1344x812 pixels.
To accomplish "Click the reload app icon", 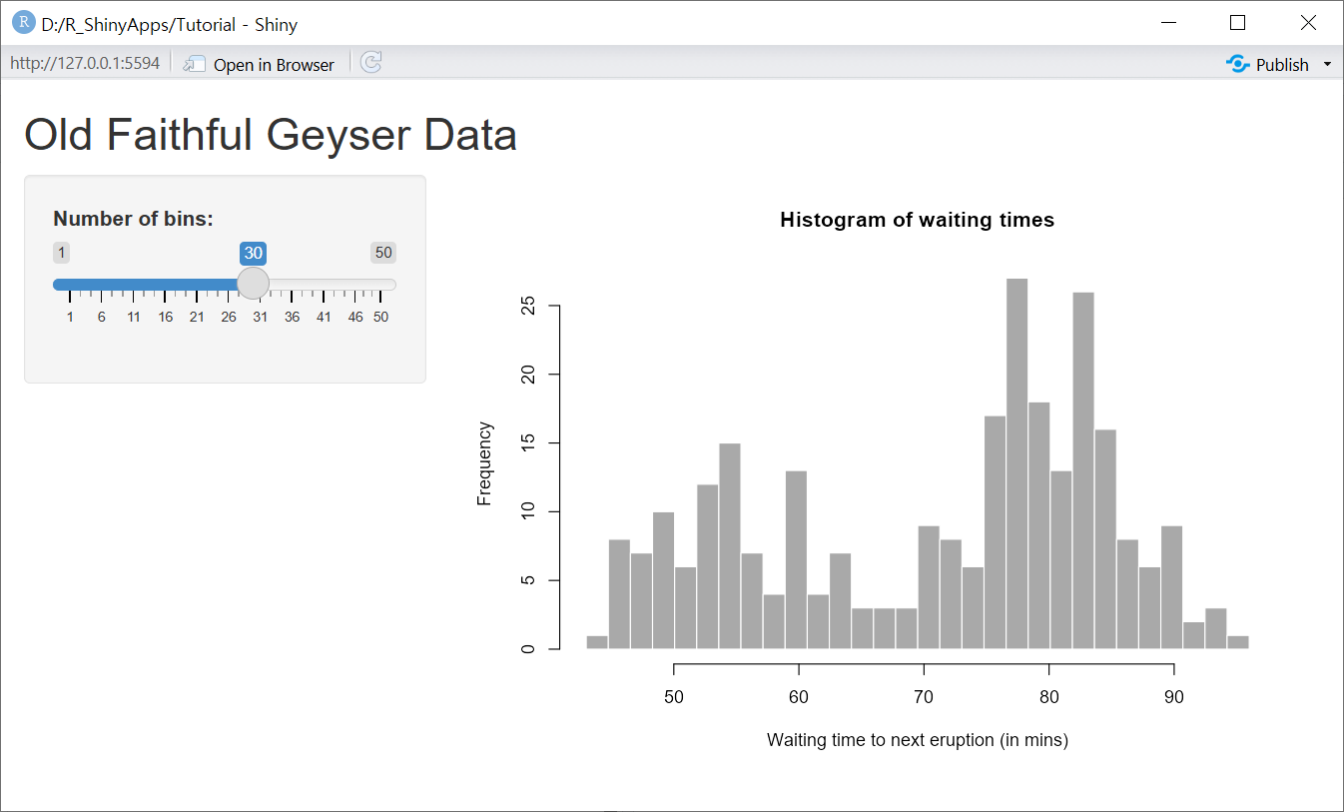I will pyautogui.click(x=371, y=63).
